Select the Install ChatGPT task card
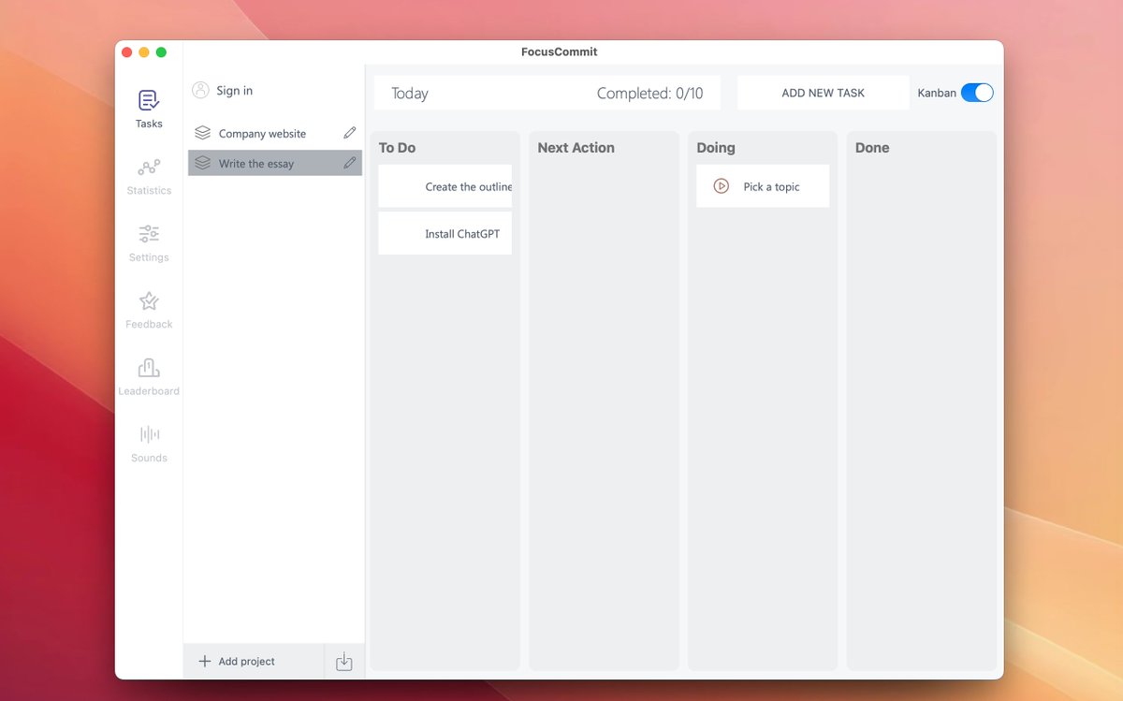Image resolution: width=1123 pixels, height=701 pixels. [x=445, y=233]
